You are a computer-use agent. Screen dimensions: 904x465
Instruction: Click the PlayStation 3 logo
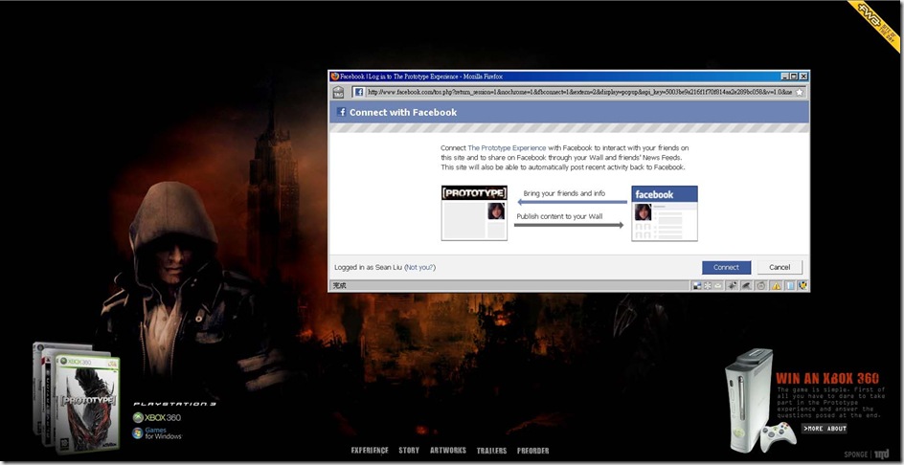(174, 404)
